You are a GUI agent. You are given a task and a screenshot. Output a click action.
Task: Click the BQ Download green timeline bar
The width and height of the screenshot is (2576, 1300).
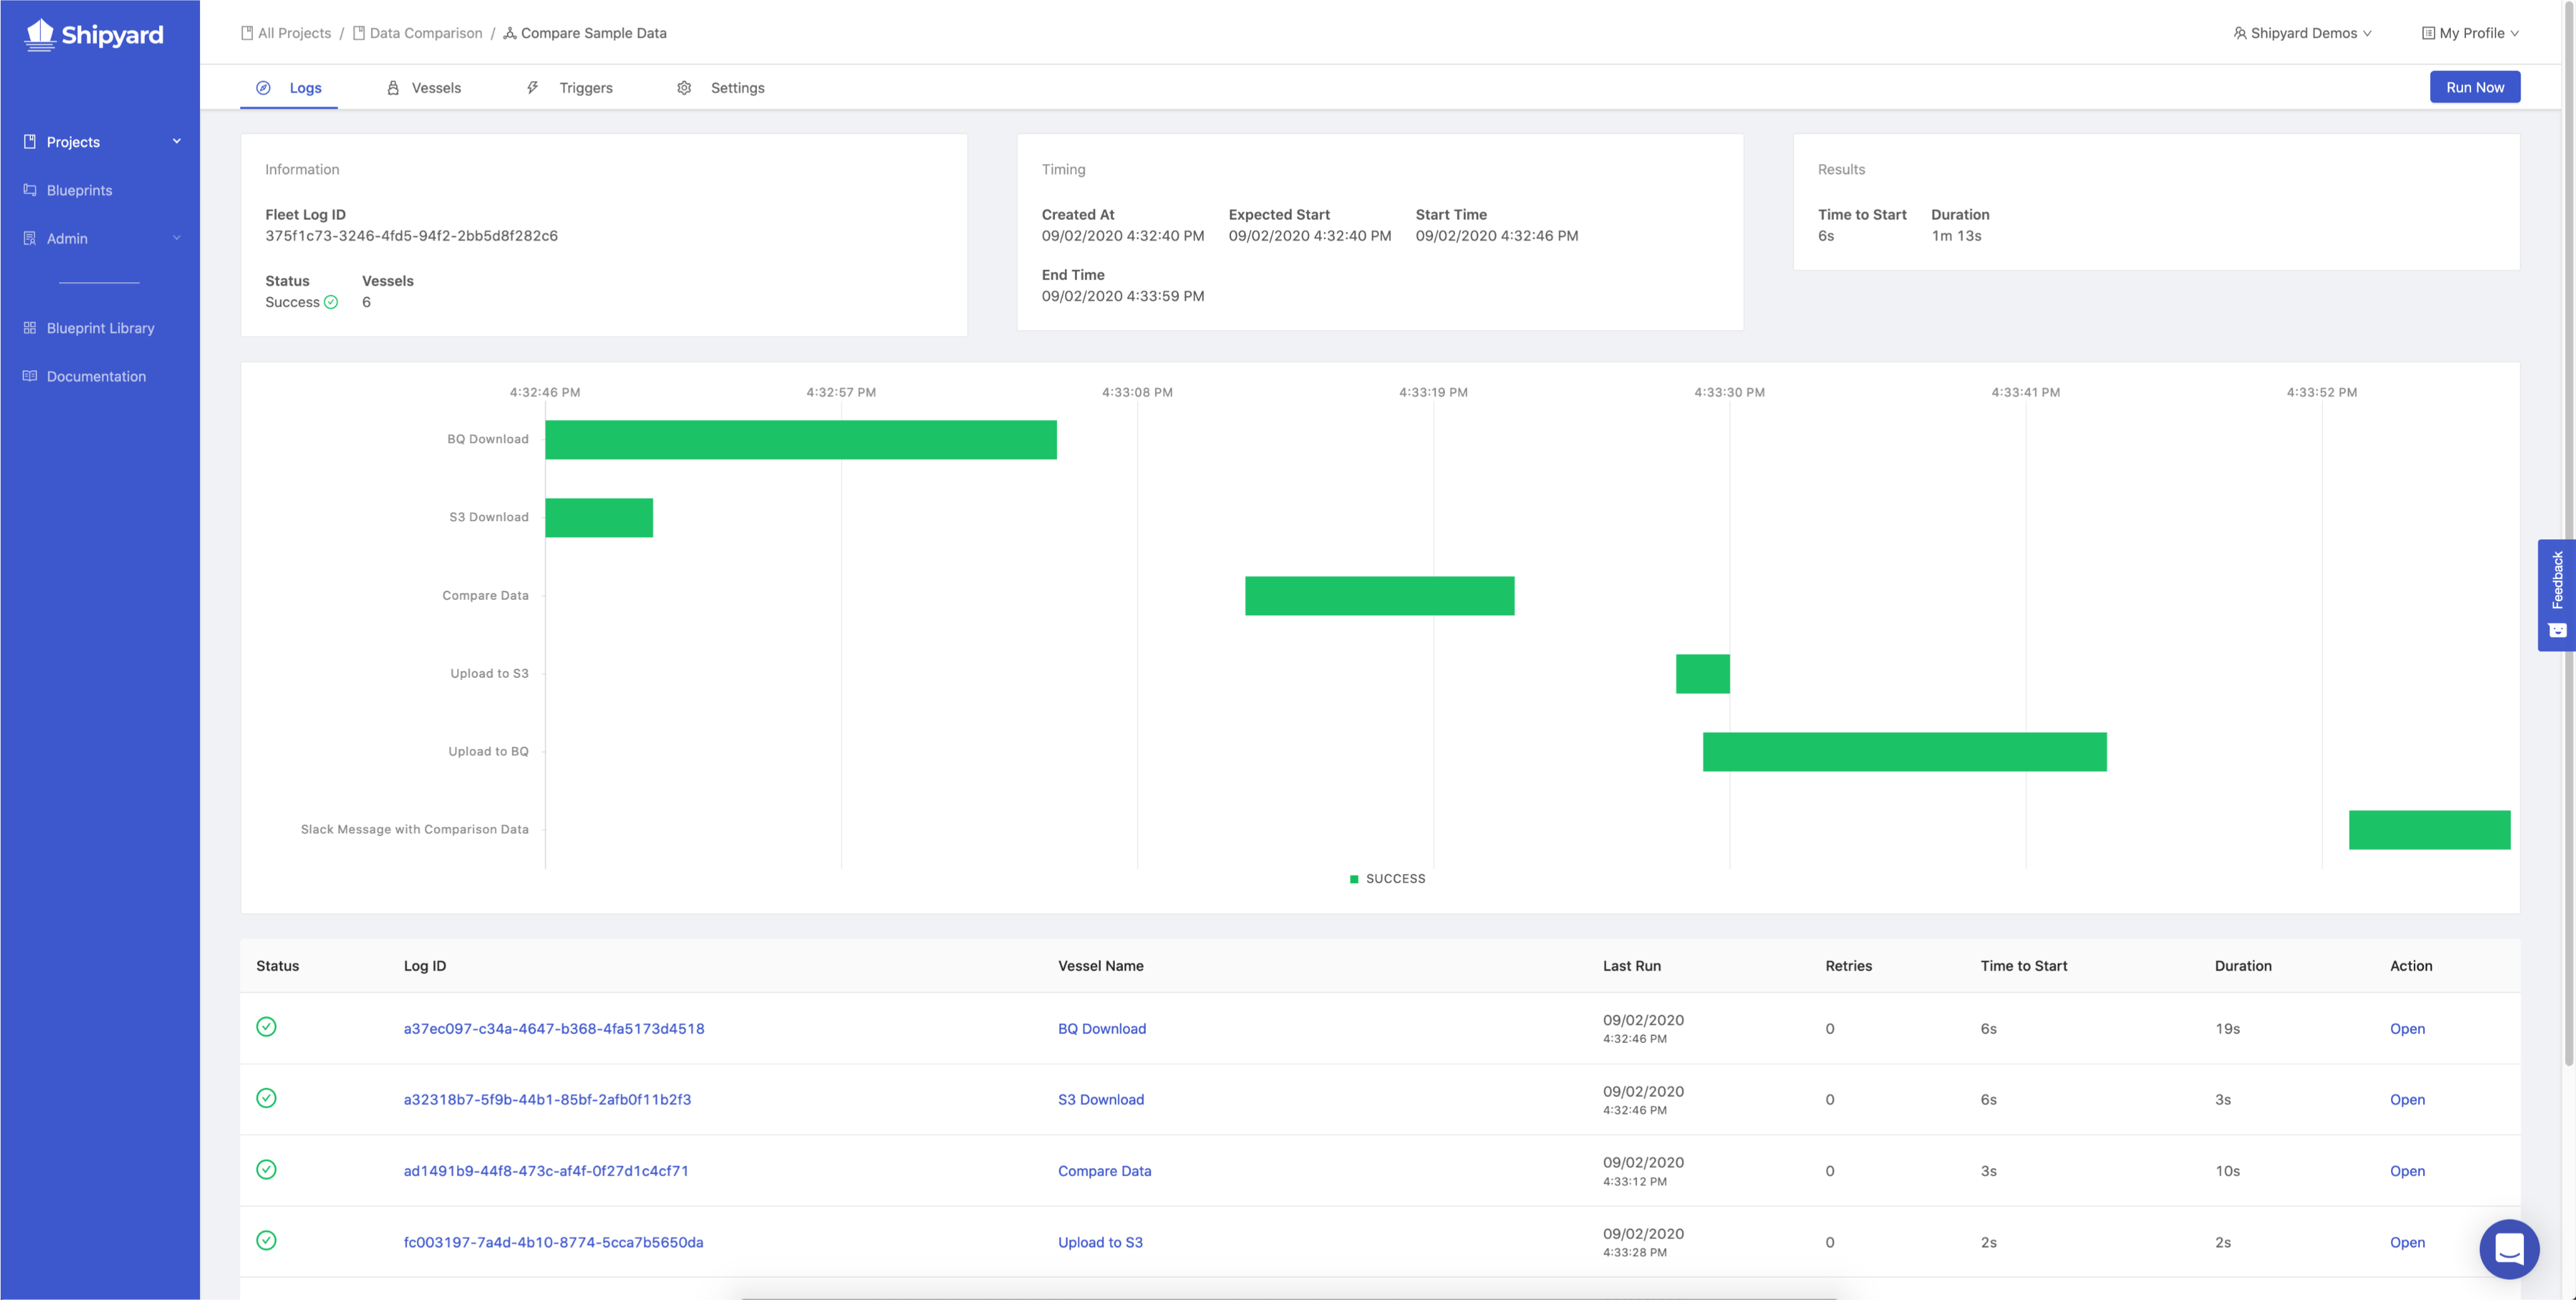point(800,440)
